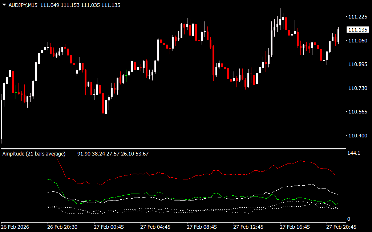Click the Amplitude (21 bars average) indicator label
Viewport: 372px width, 232px height.
click(x=34, y=154)
